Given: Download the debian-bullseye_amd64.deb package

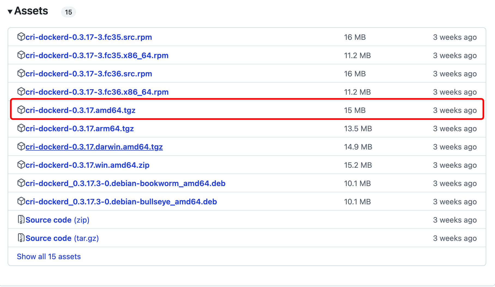Looking at the screenshot, I should 121,202.
